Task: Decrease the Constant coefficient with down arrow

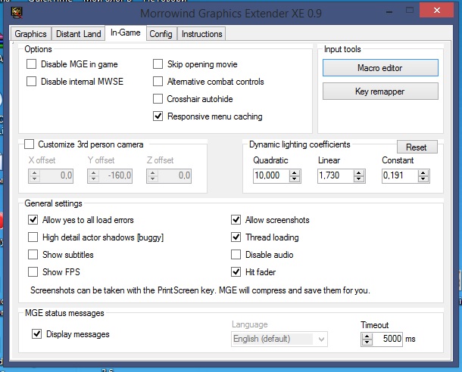Action: coord(423,179)
